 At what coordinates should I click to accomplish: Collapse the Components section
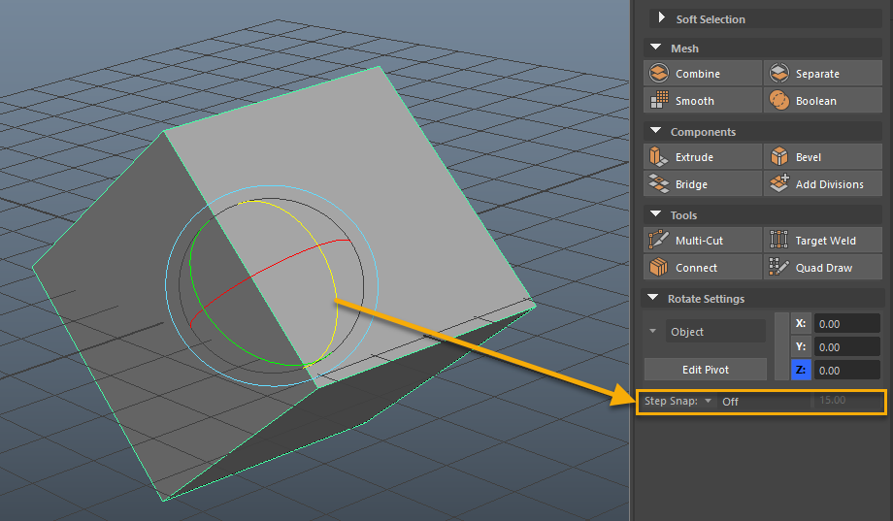click(x=656, y=131)
